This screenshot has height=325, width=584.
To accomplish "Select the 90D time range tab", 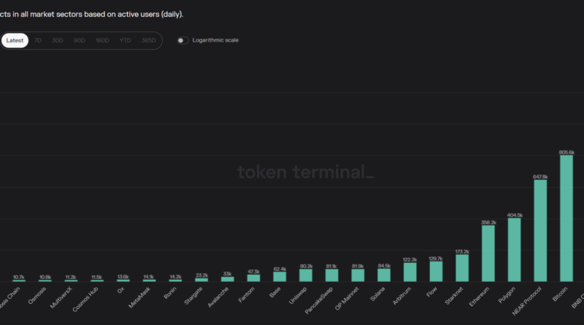I will point(79,40).
